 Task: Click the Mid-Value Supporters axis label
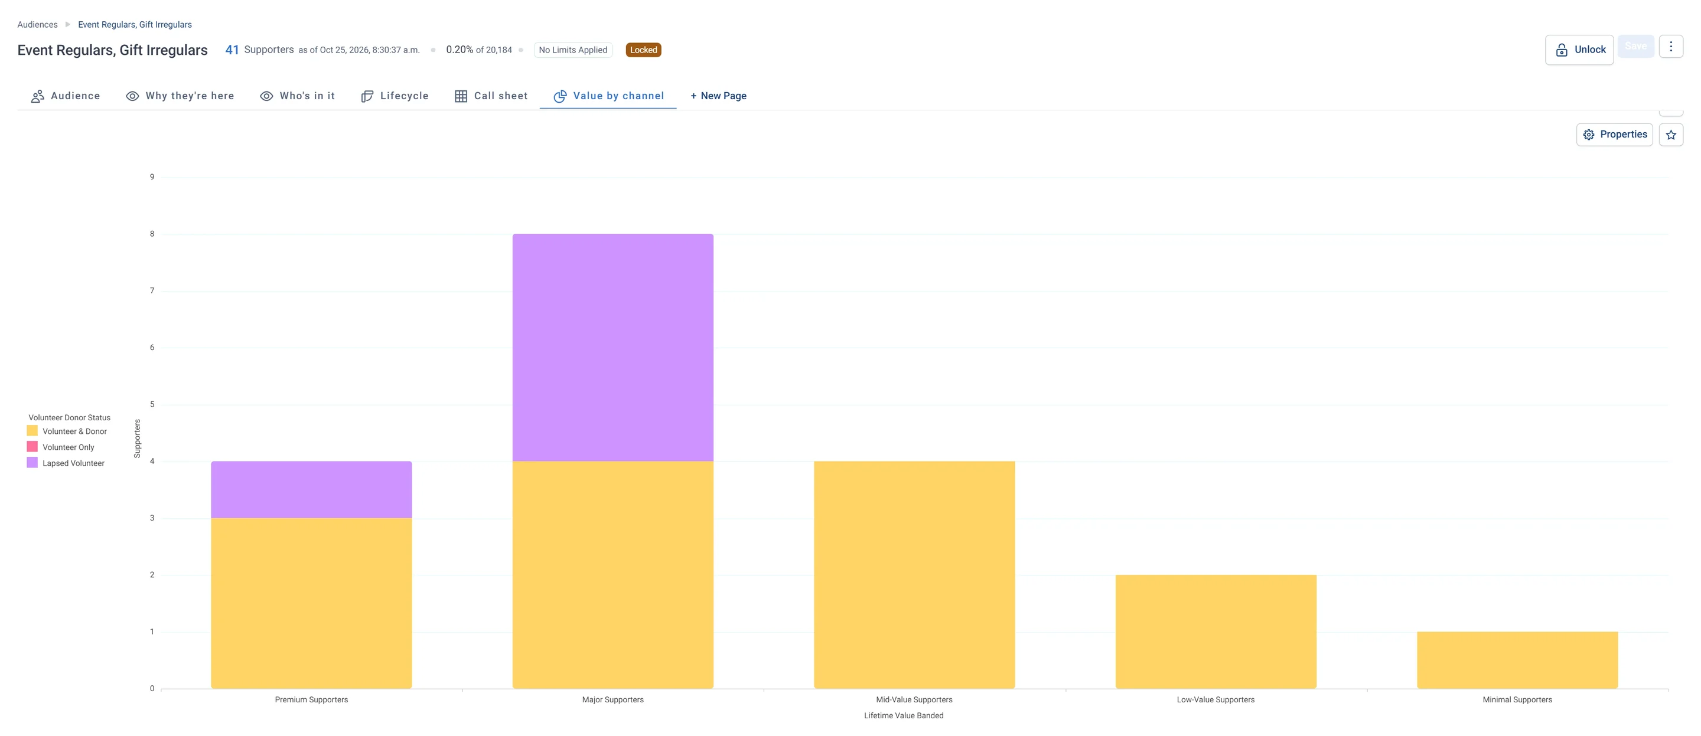(914, 699)
